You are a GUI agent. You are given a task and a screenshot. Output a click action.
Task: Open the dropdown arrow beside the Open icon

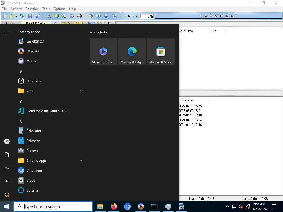[16, 16]
